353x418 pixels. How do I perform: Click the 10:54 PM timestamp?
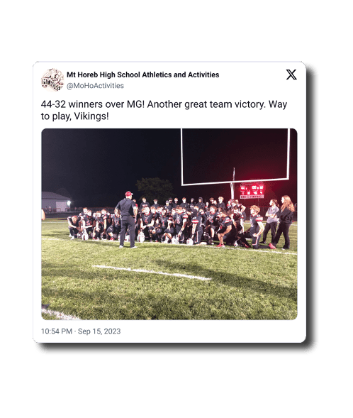point(57,331)
